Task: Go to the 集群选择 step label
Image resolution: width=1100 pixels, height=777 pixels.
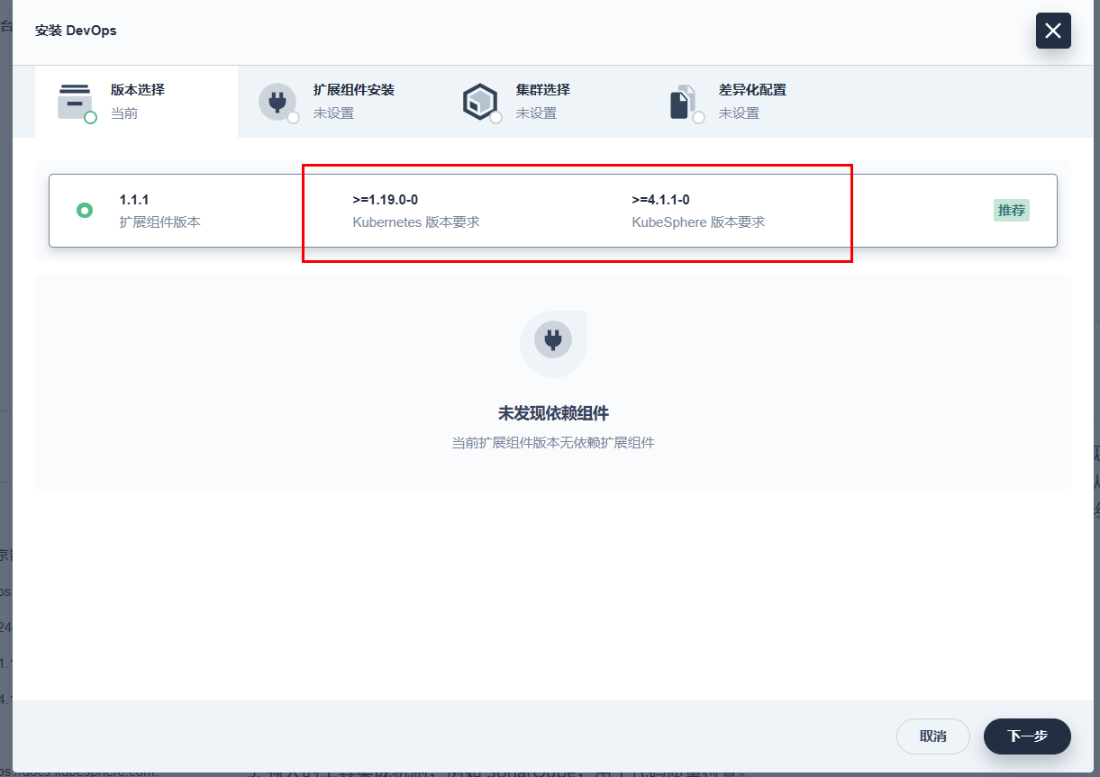Action: pyautogui.click(x=543, y=90)
